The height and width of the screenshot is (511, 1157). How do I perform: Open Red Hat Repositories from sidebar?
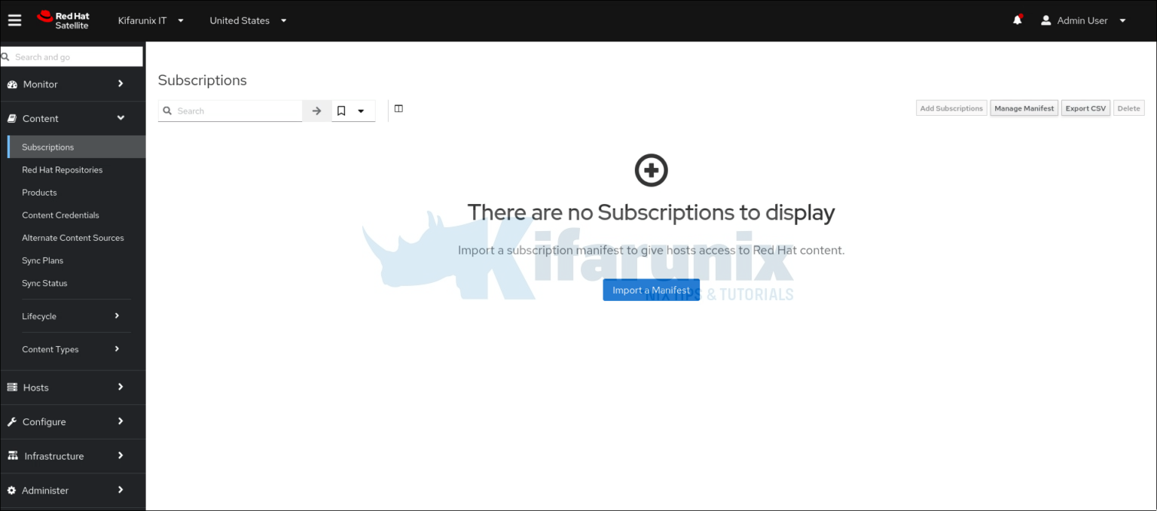pos(62,169)
